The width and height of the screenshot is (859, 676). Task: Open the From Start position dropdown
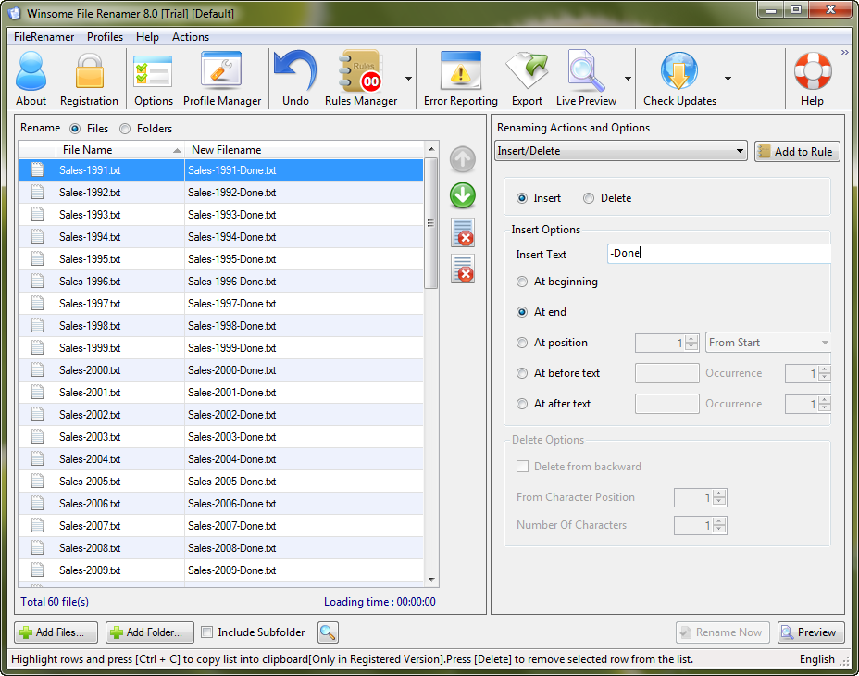(x=768, y=343)
